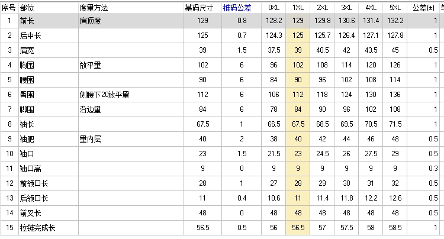Click the 0XL value 37.5 for 肩宽
444x239 pixels.
274,50
